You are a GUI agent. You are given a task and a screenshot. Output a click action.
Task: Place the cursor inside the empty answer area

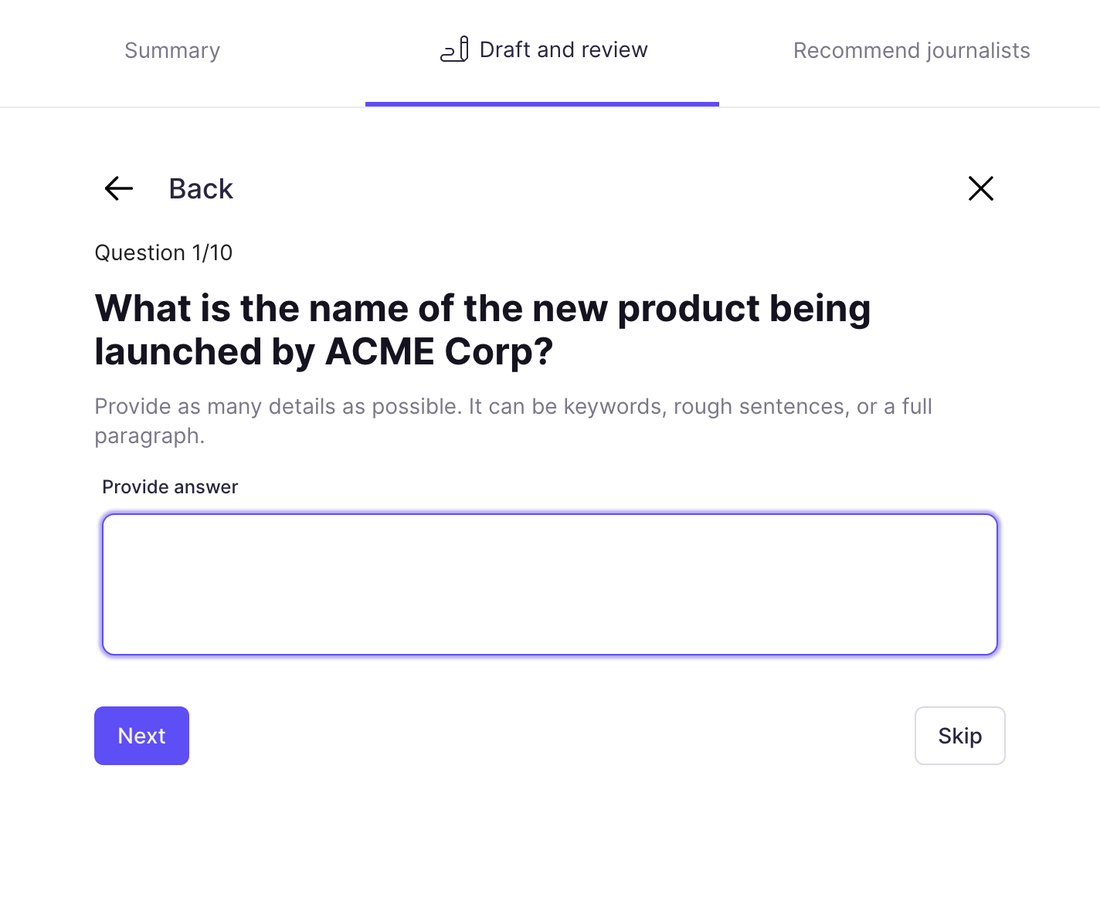(x=550, y=584)
